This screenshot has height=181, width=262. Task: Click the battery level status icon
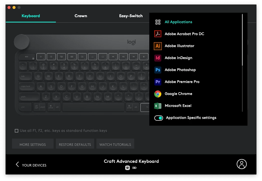(135, 168)
